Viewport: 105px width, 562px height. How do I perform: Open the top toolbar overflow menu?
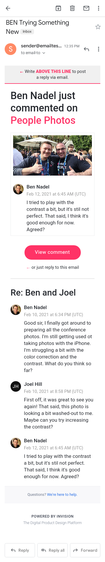(x=99, y=8)
